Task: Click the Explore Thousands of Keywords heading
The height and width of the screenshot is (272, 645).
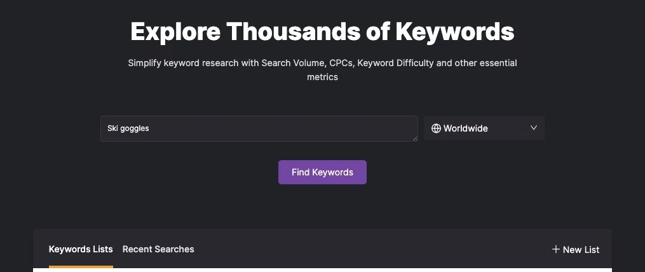Action: pos(322,31)
